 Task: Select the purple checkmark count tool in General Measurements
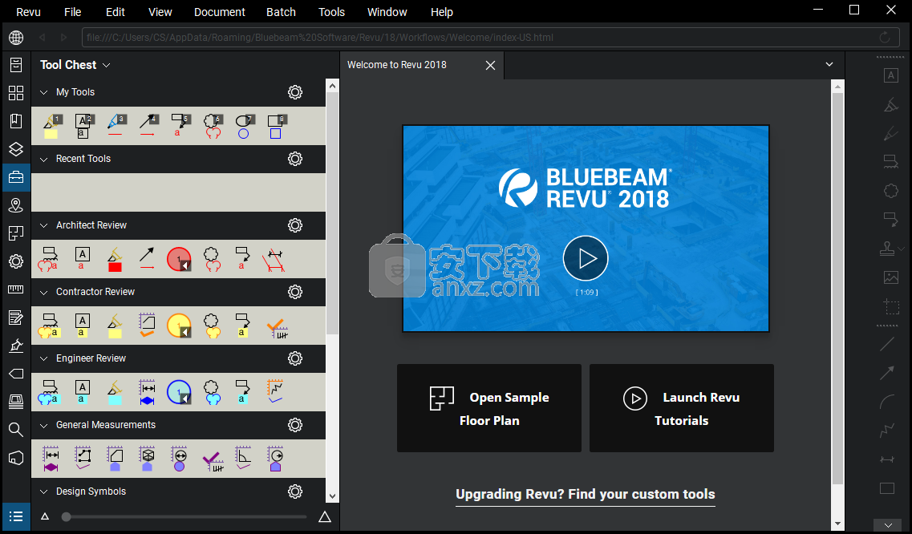point(213,461)
